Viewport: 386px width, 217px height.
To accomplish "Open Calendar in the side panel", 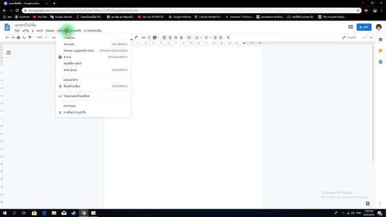I will pyautogui.click(x=381, y=40).
